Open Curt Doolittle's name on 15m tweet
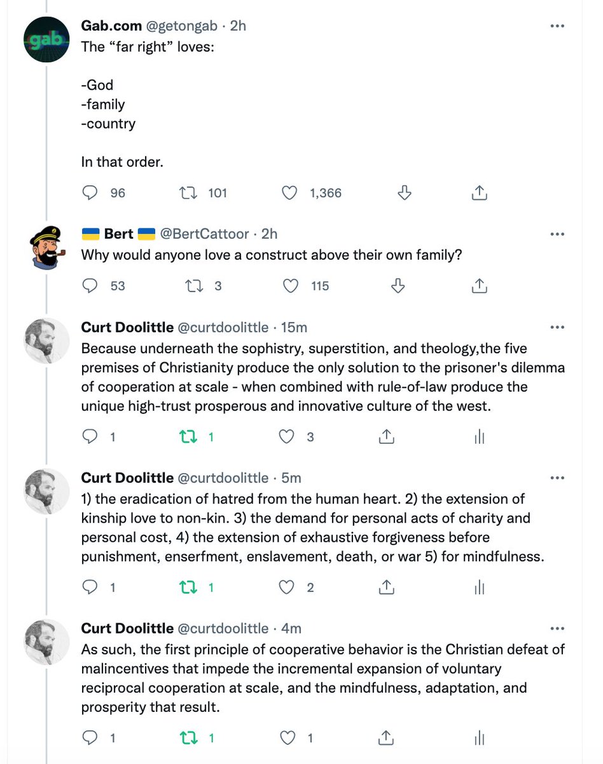The height and width of the screenshot is (764, 603). coord(127,327)
